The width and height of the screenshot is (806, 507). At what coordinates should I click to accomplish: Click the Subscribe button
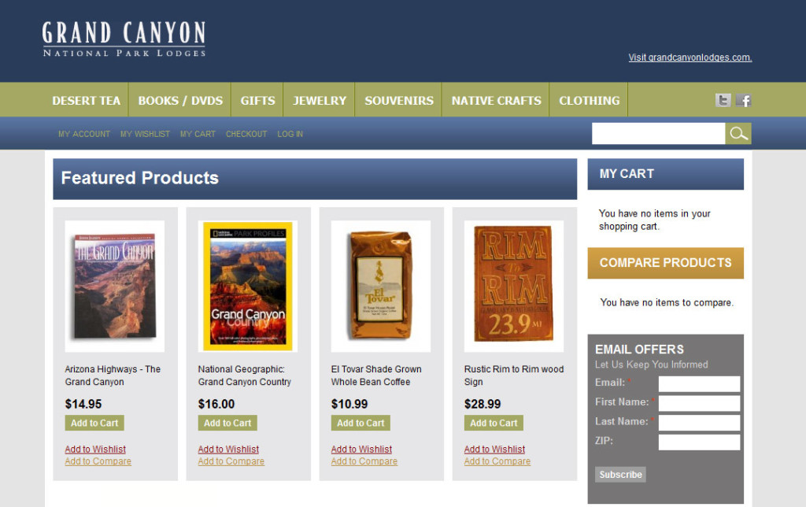coord(620,474)
